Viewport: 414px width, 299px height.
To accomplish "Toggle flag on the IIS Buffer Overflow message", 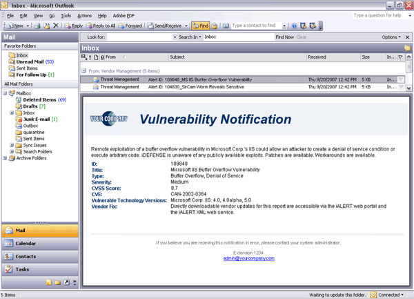I will point(401,79).
